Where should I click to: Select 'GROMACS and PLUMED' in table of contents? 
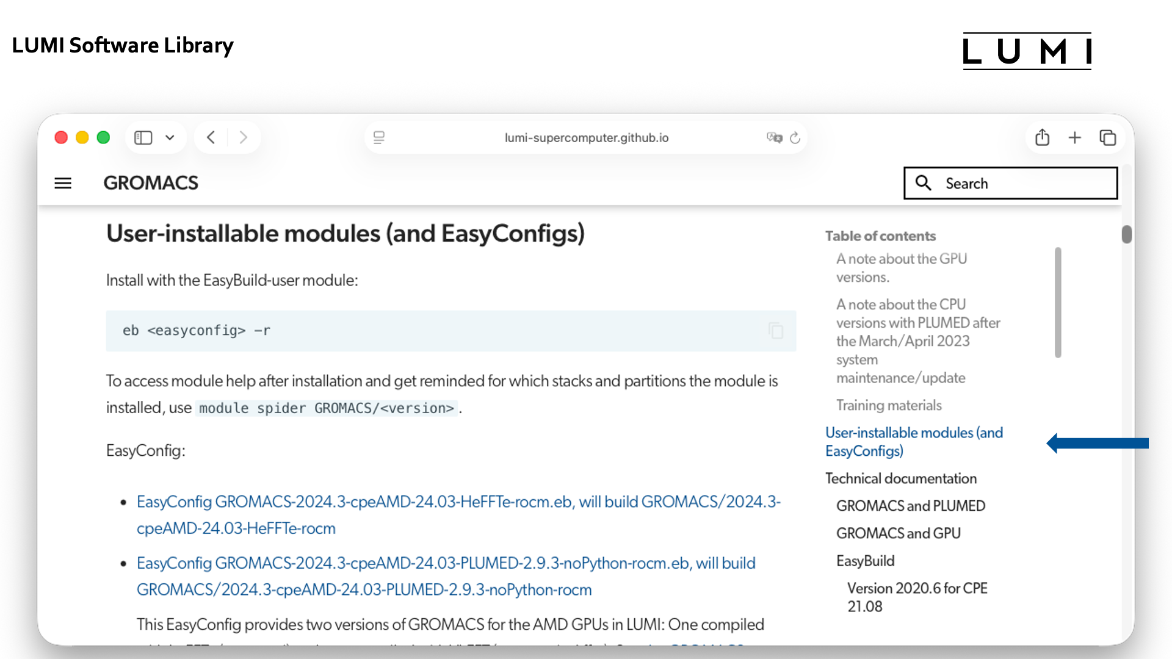[x=910, y=505]
